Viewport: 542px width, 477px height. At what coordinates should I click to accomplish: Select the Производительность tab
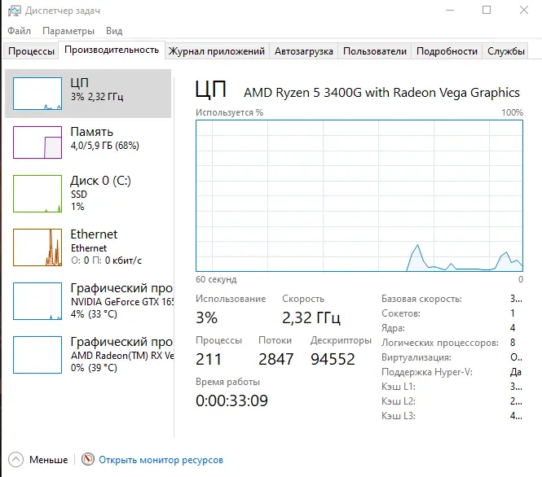click(x=112, y=50)
